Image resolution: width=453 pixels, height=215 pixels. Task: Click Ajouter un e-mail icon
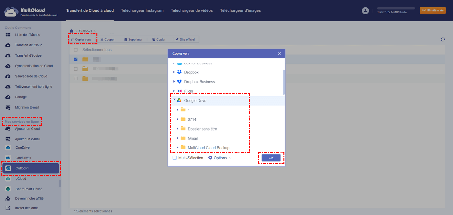point(8,139)
